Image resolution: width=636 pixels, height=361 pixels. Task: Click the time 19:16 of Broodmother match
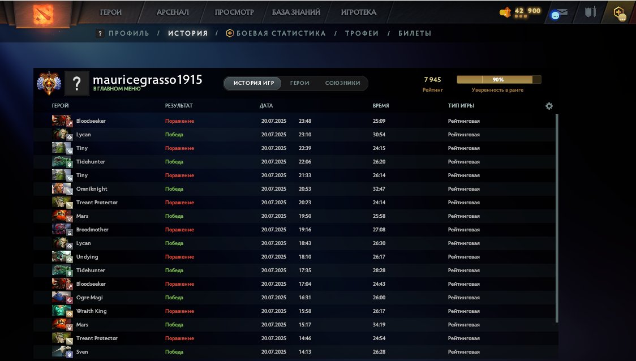pos(305,230)
